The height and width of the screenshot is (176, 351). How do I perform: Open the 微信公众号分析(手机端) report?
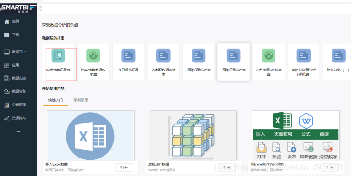click(x=304, y=62)
